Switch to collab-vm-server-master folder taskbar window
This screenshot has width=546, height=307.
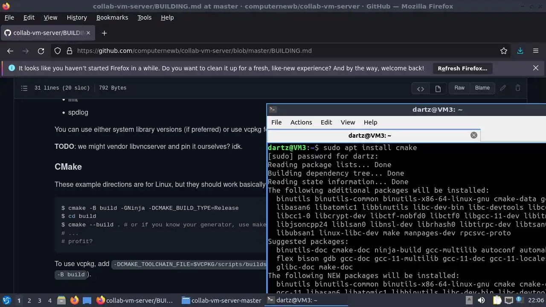point(221,300)
